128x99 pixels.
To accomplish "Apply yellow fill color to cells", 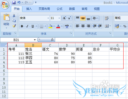I will pos(50,26).
